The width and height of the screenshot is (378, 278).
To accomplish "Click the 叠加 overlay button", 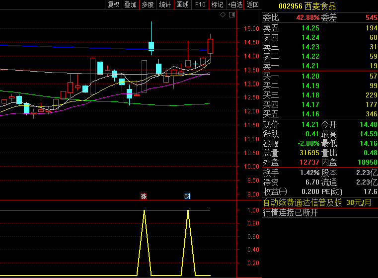I will (131, 4).
